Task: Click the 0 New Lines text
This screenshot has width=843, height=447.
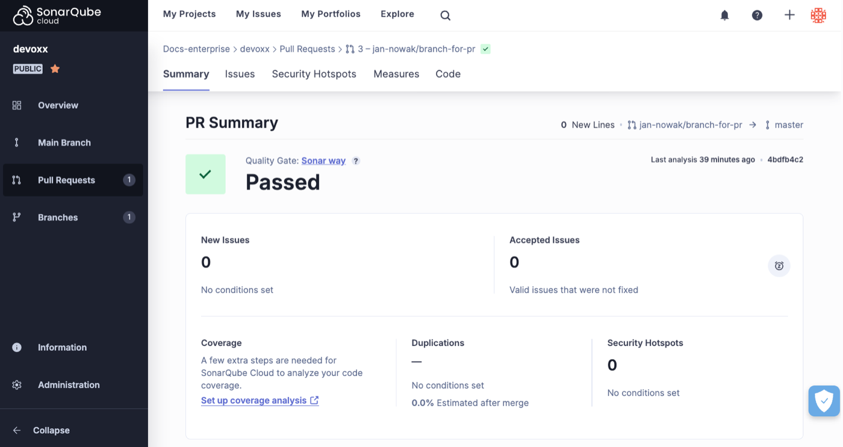Action: coord(588,125)
